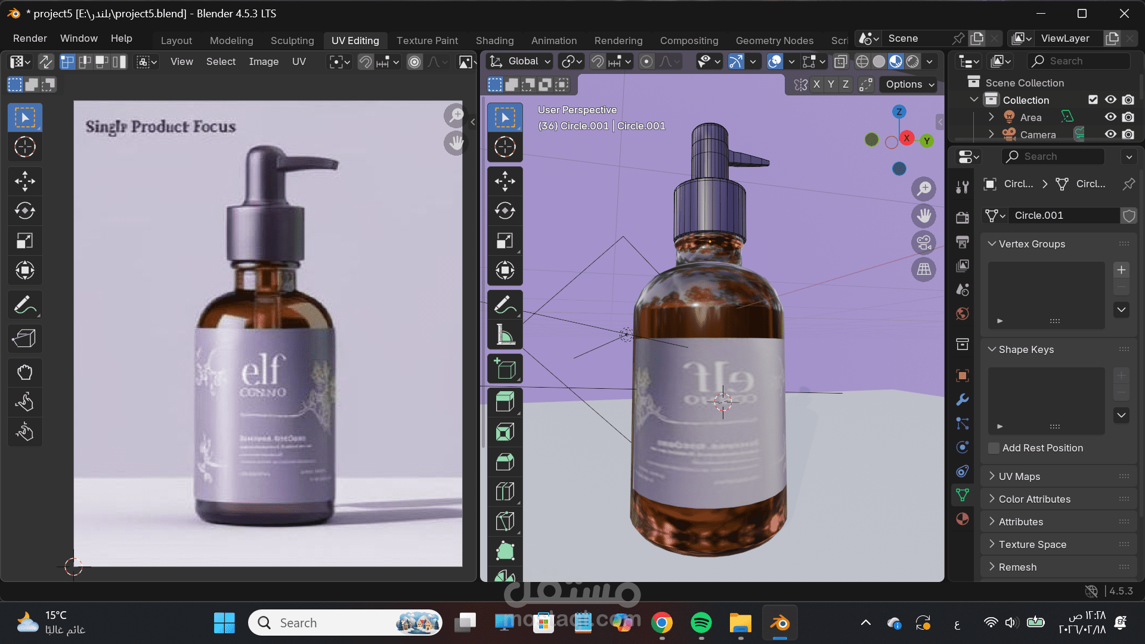Select the Rotate tool in 3D viewport

pos(505,211)
